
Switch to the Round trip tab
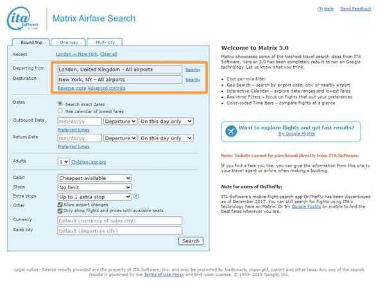31,42
